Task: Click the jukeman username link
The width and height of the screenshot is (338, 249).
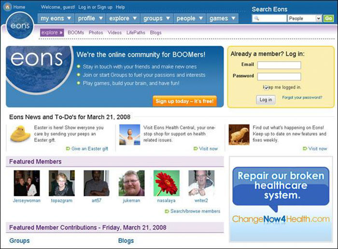Action: [x=131, y=201]
